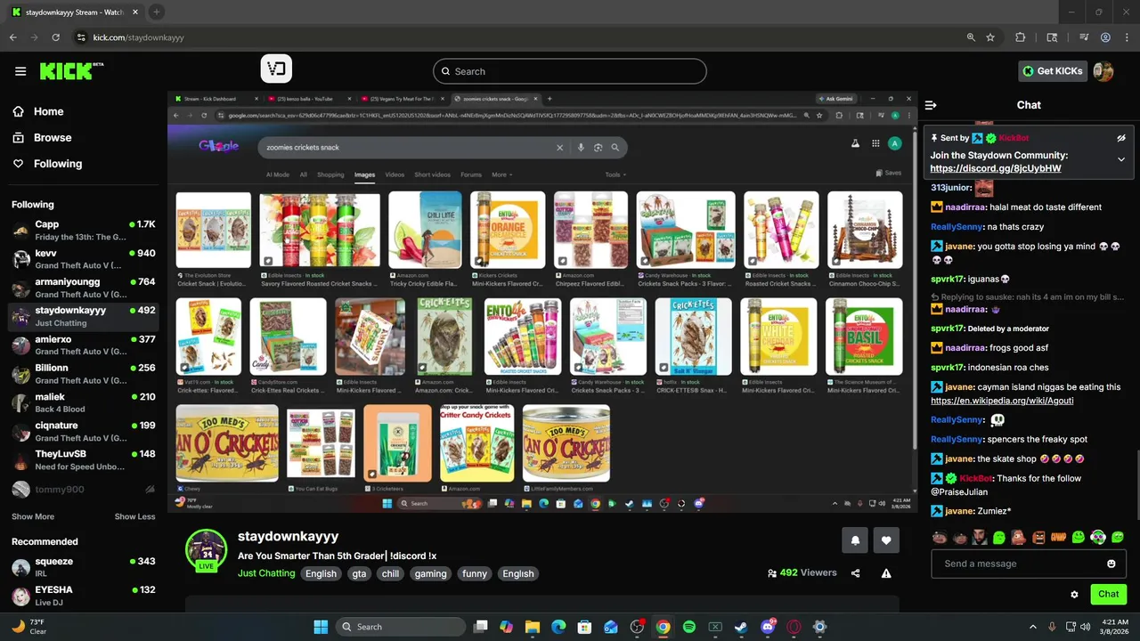Toggle follow with the heart button
Viewport: 1140px width, 641px height.
click(x=886, y=540)
